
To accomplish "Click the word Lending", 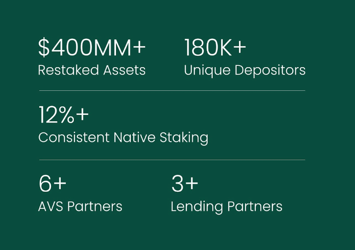I will coord(197,207).
